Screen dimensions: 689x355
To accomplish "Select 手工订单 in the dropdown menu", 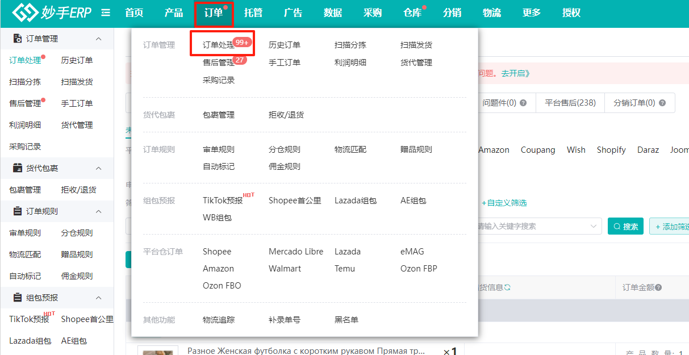I will (285, 62).
